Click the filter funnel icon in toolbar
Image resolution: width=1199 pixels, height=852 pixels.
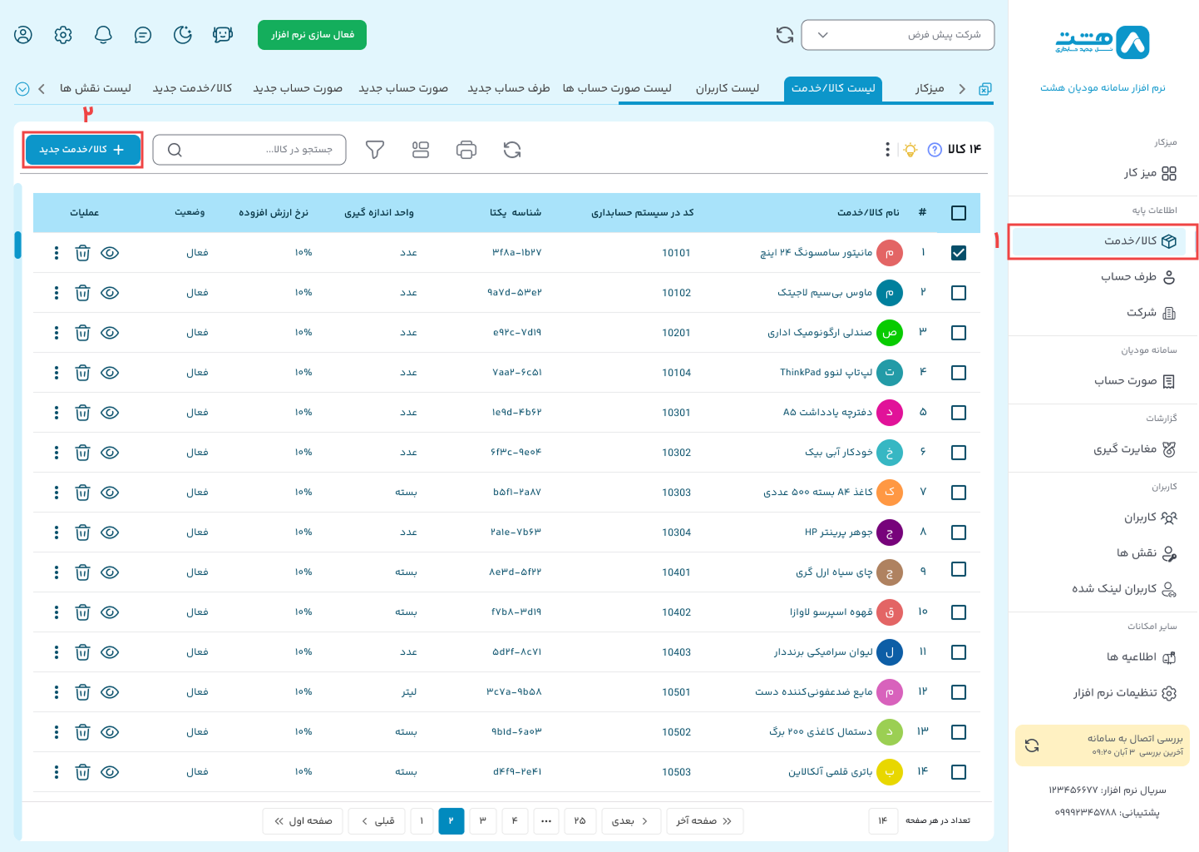(375, 150)
